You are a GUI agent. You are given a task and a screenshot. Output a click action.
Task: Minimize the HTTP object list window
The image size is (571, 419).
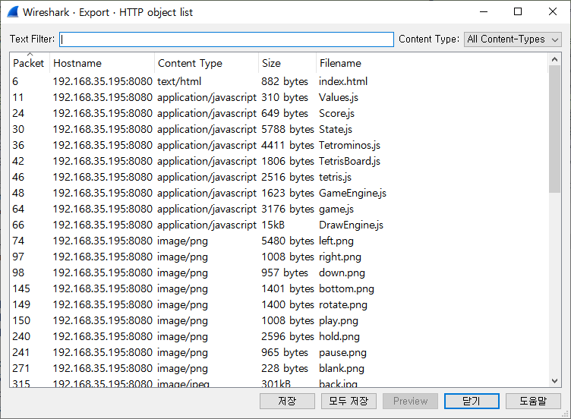click(484, 11)
